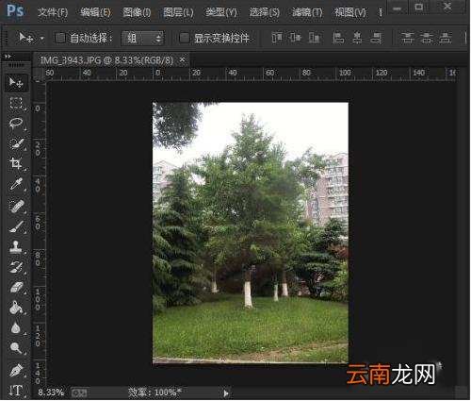The width and height of the screenshot is (471, 401).
Task: Select the Clone Stamp tool
Action: [16, 247]
